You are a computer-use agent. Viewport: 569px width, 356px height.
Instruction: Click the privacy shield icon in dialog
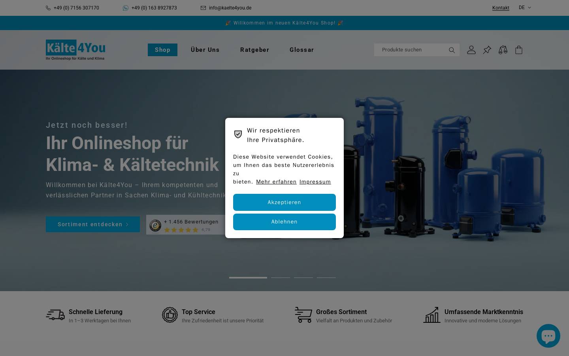238,134
